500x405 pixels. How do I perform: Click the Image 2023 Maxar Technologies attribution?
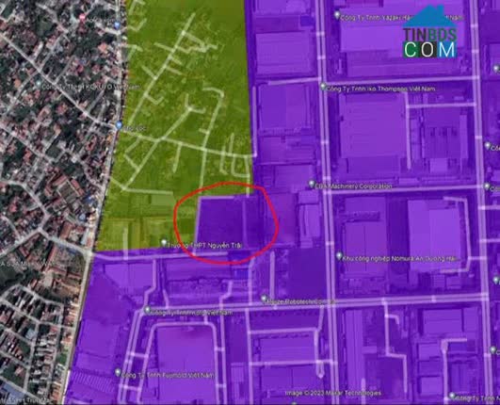(x=333, y=393)
